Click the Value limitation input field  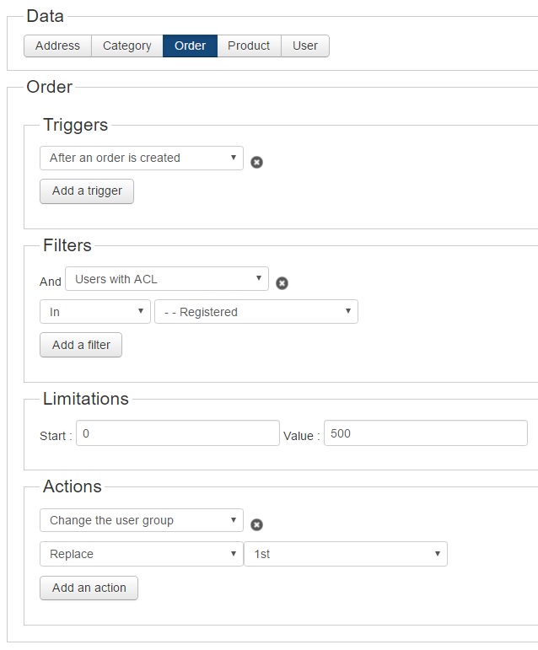tap(426, 433)
